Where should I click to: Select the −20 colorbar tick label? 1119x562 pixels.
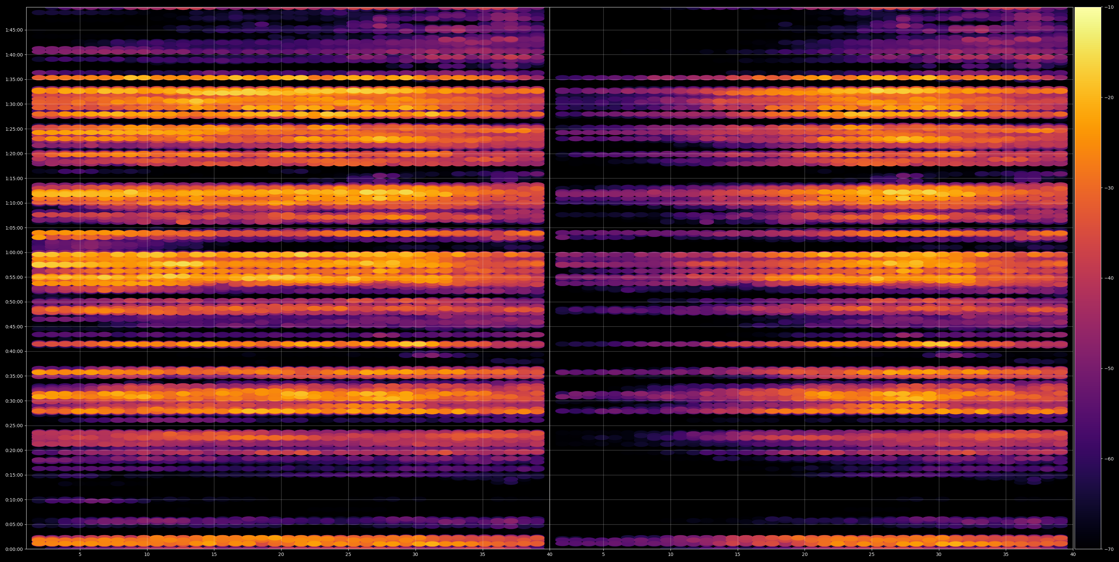point(1109,97)
